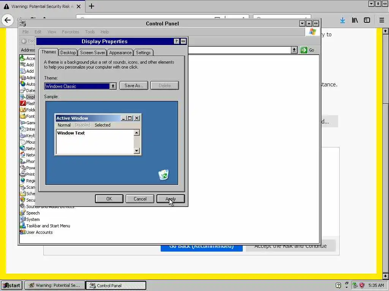Click the red security shield tray icon
The height and width of the screenshot is (291, 389).
point(362,285)
